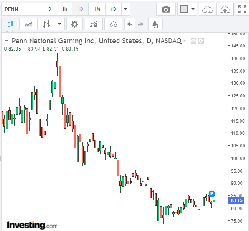Open the dropdown arrow after NASDAQ title
The height and width of the screenshot is (231, 249).
185,41
